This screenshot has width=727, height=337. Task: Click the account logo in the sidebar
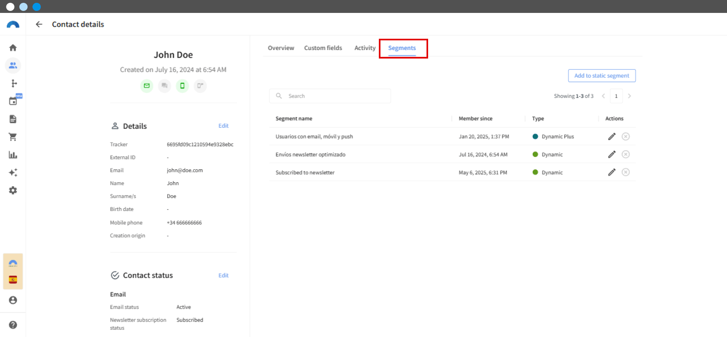pyautogui.click(x=13, y=263)
